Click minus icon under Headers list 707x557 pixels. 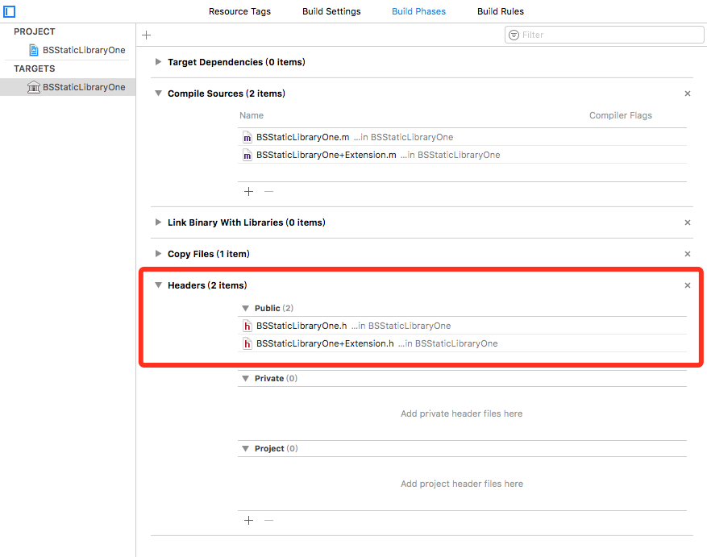point(269,521)
